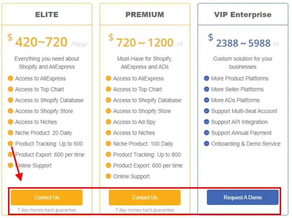Click the bullet beside Product Tracking: Up to 800

109,155
